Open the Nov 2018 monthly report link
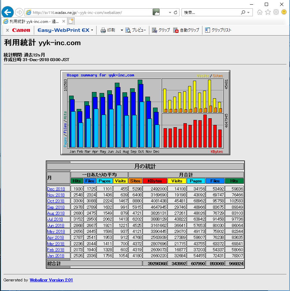The width and height of the screenshot is (290, 291). (x=56, y=195)
